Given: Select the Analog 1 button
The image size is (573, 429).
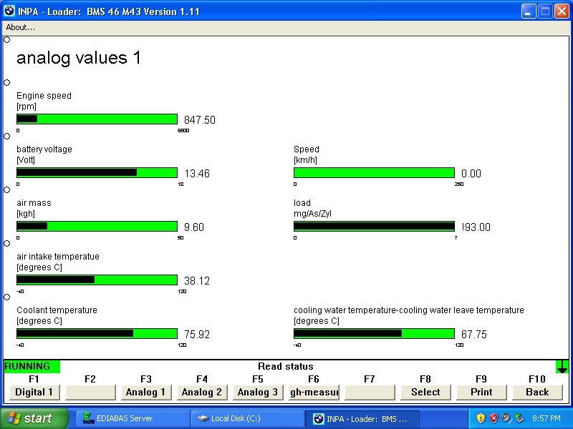Looking at the screenshot, I should (x=146, y=392).
